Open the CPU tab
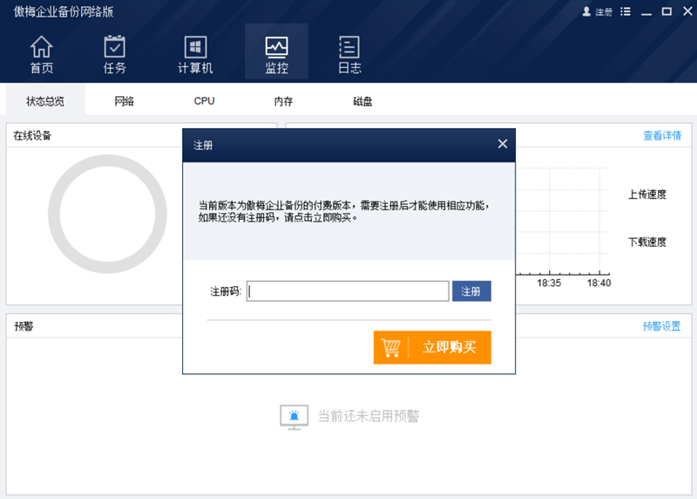The image size is (697, 499). 204,101
